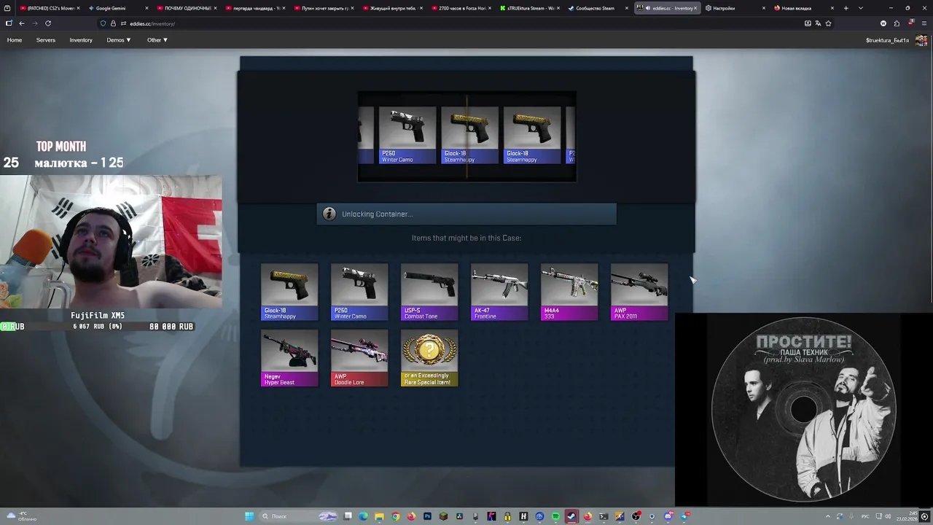This screenshot has width=933, height=525.
Task: Open File Explorer from the taskbar
Action: click(379, 516)
